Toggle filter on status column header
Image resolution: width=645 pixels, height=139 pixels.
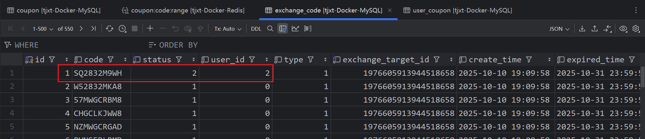point(179,60)
